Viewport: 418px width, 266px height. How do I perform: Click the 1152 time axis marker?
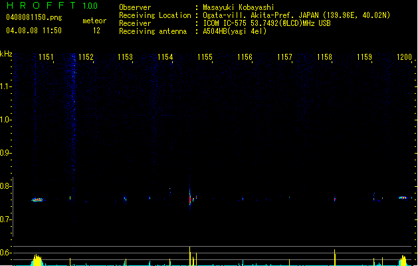pos(86,57)
